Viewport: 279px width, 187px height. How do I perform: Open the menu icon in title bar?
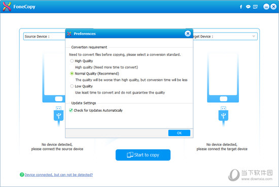tap(255, 7)
